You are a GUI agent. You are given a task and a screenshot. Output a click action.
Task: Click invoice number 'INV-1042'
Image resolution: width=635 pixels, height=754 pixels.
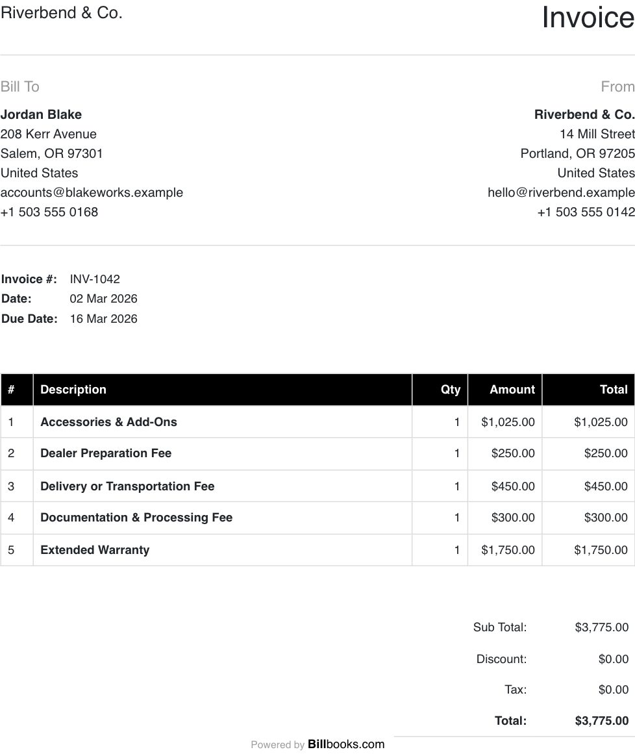(x=95, y=279)
